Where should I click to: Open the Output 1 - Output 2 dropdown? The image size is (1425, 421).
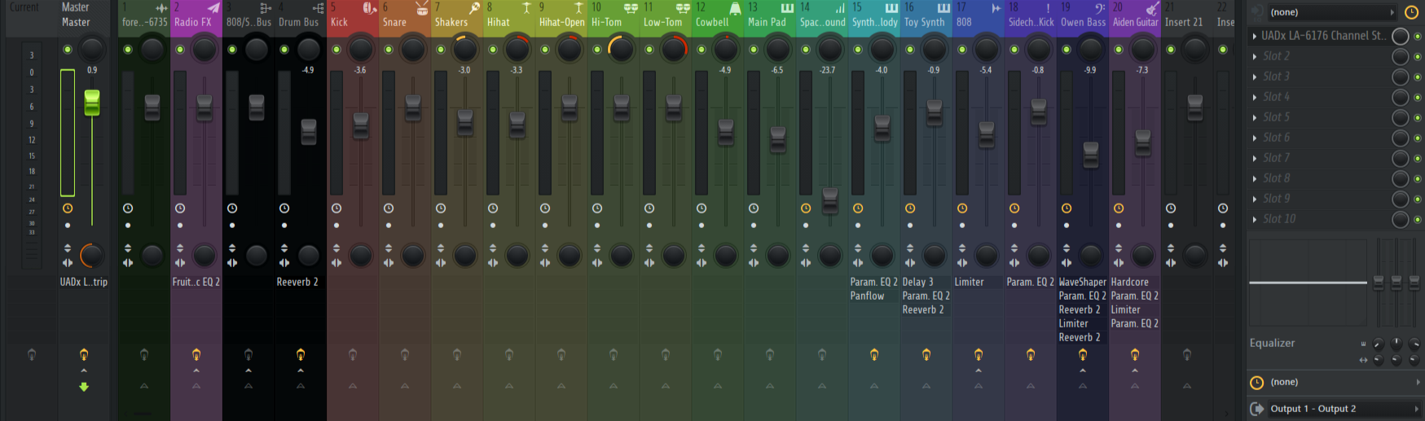click(x=1344, y=409)
